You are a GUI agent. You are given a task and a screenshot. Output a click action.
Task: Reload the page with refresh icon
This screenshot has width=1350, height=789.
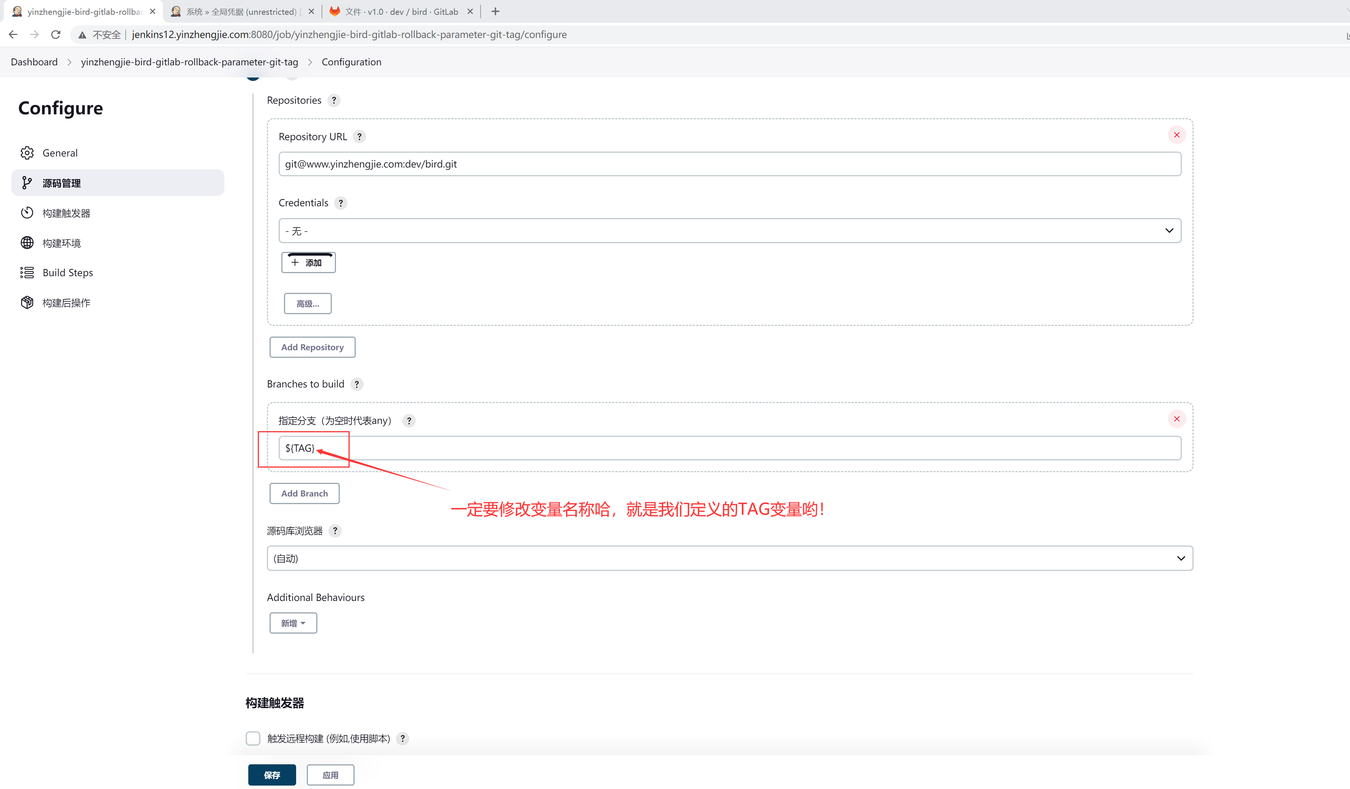tap(56, 34)
